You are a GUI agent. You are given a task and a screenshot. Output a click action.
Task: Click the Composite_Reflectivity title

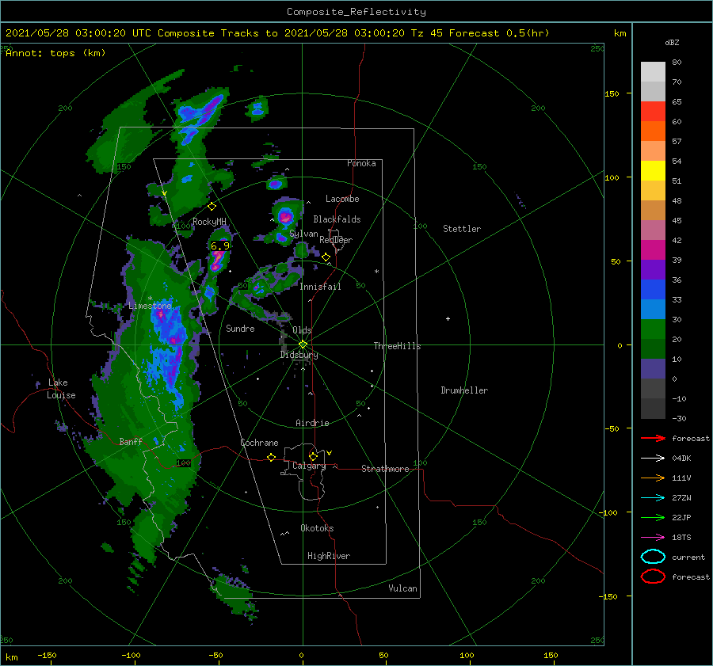click(x=356, y=12)
